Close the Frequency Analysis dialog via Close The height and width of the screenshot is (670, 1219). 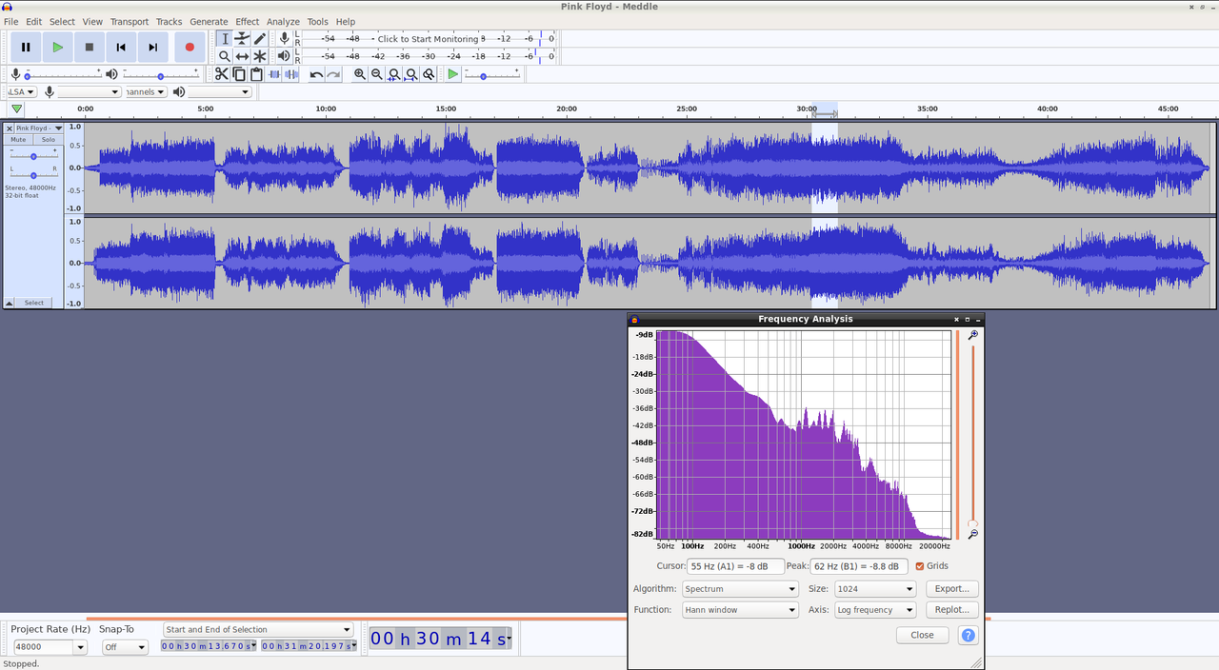[922, 635]
